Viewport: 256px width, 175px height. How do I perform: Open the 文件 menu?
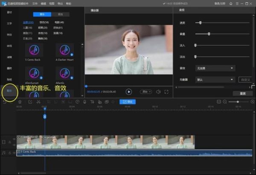35,3
